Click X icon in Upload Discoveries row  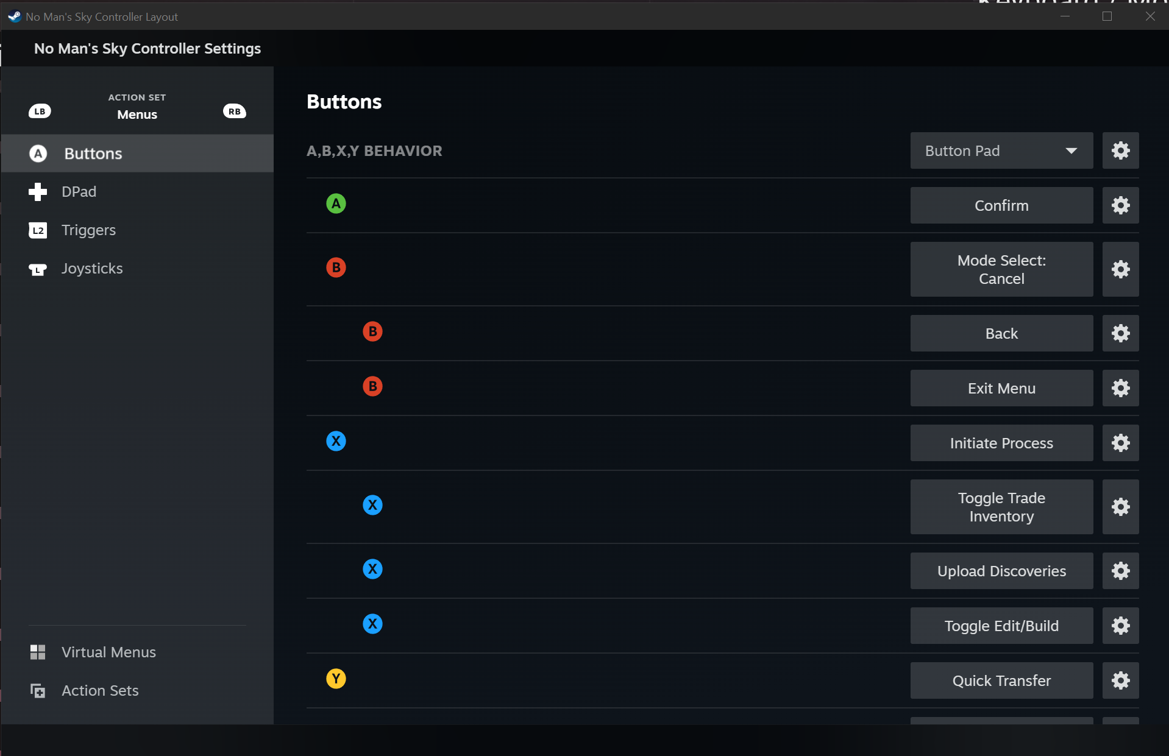tap(372, 569)
